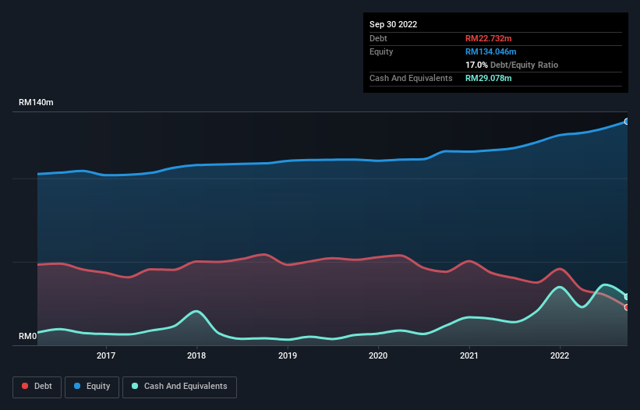640x410 pixels.
Task: Click the RM29.078m cash value
Action: 488,78
